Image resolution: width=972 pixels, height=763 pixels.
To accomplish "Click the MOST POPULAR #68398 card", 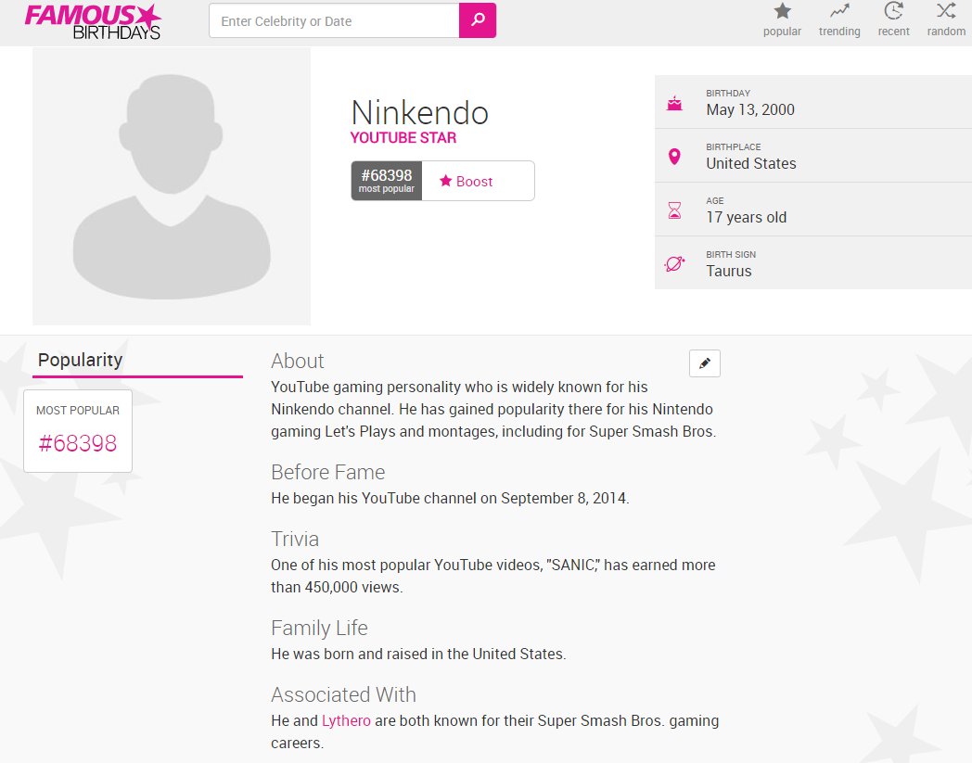I will tap(78, 431).
